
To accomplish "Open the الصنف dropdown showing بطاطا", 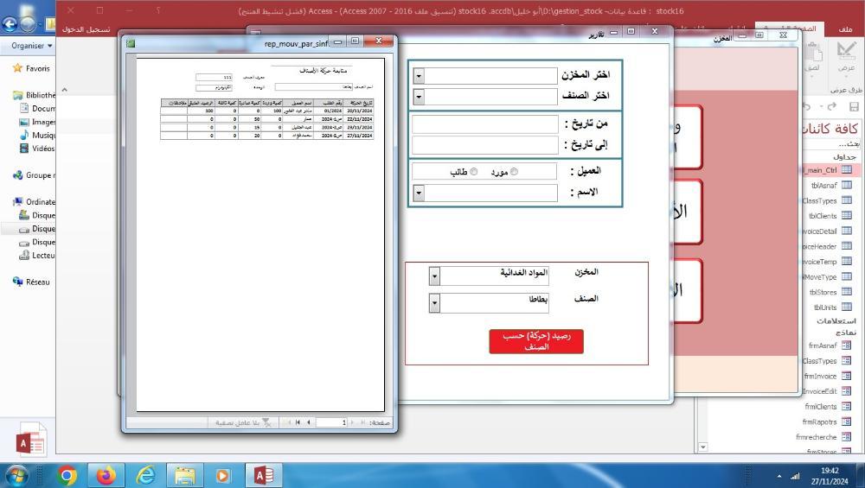I will [434, 303].
